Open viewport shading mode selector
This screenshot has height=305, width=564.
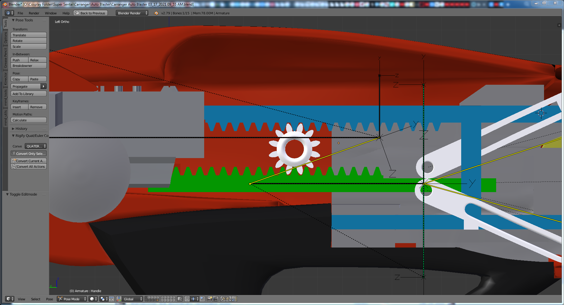pos(93,299)
